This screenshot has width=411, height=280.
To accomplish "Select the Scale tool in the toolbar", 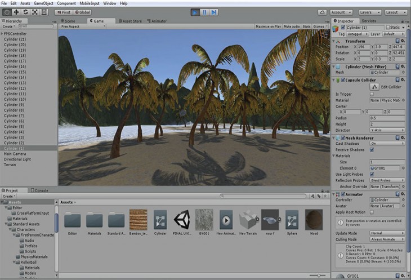I will pyautogui.click(x=35, y=12).
